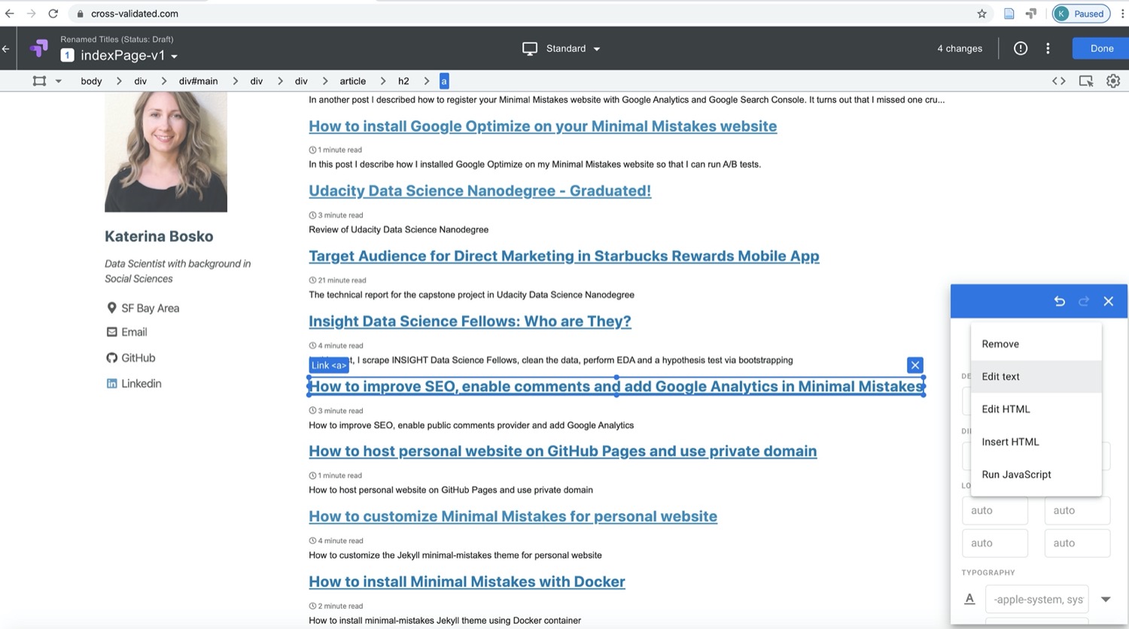Click the font family input field
The height and width of the screenshot is (629, 1129).
tap(1036, 600)
